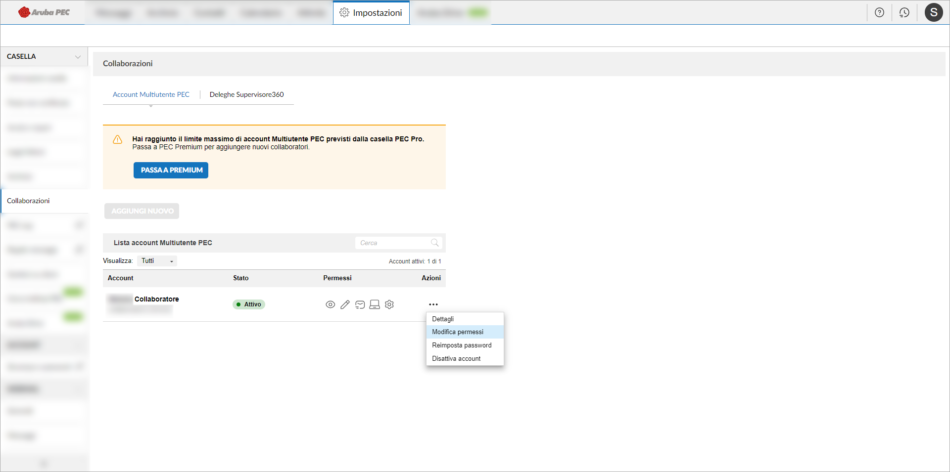950x472 pixels.
Task: Choose Dettagli from the context menu
Action: [x=465, y=319]
